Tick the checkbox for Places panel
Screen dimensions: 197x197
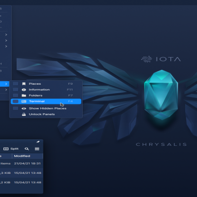(x=16, y=84)
